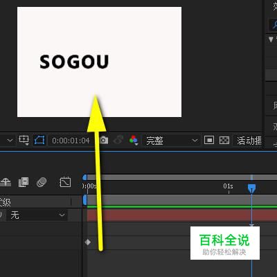Click the 01s mark on the time ruler
Image resolution: width=277 pixels, height=277 pixels.
point(228,186)
